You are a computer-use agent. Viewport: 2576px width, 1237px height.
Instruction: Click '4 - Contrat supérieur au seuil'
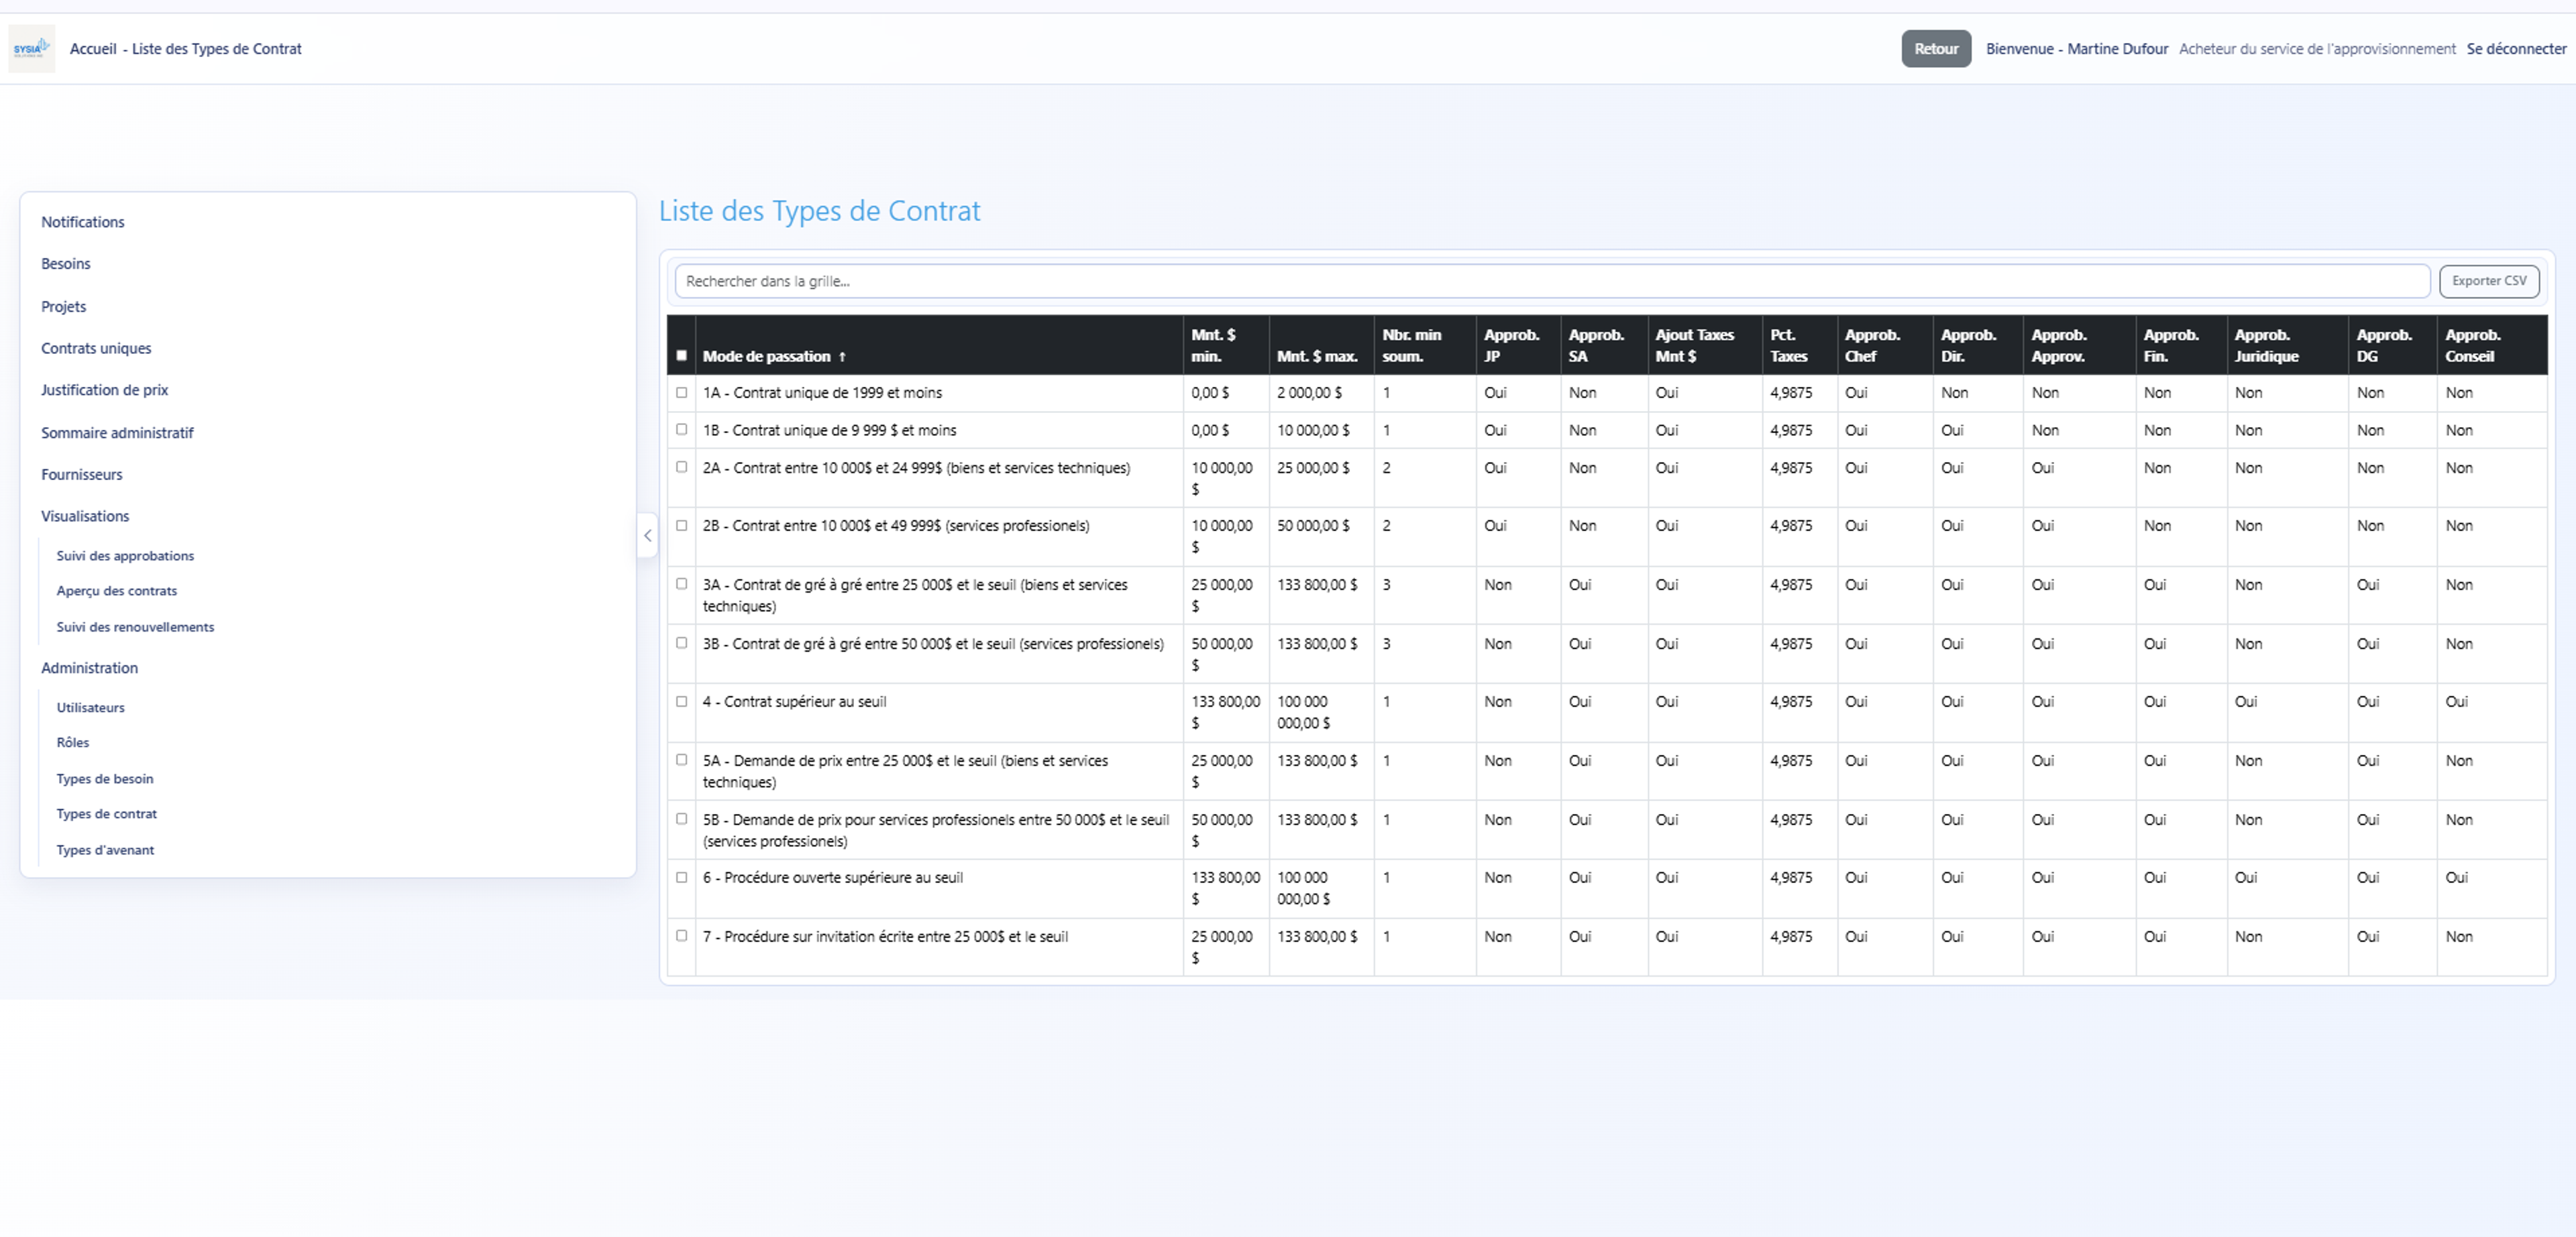[x=794, y=701]
